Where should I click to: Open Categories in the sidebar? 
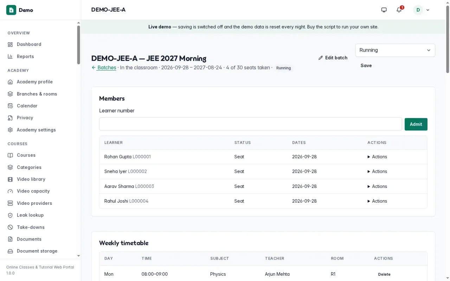(29, 167)
